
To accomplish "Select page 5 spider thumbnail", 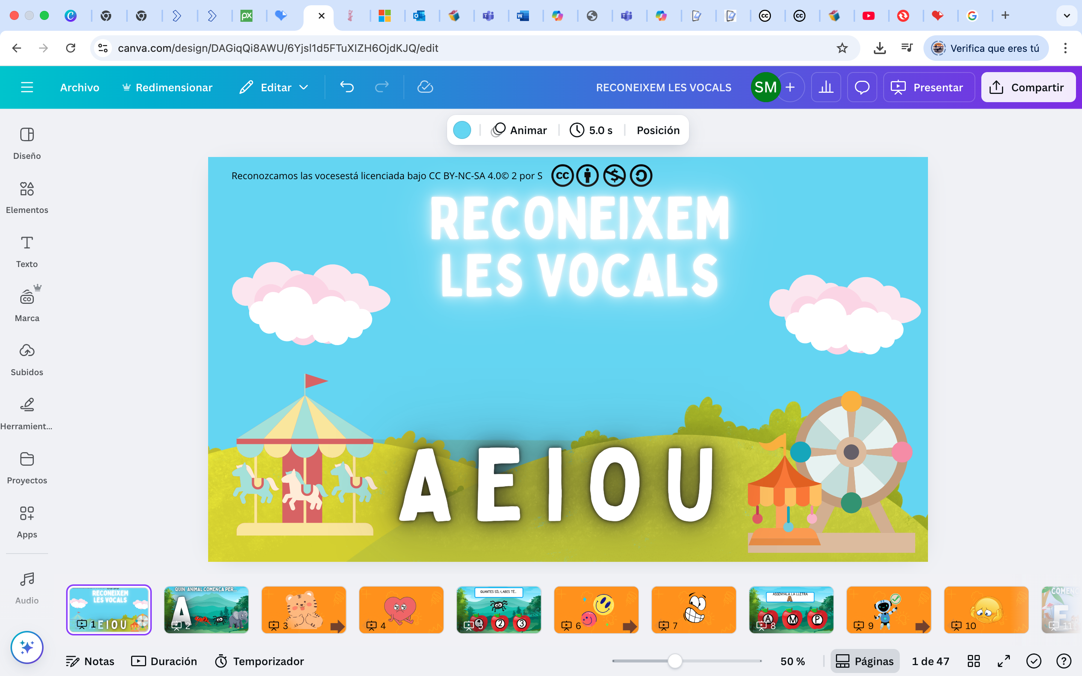I will [x=499, y=610].
